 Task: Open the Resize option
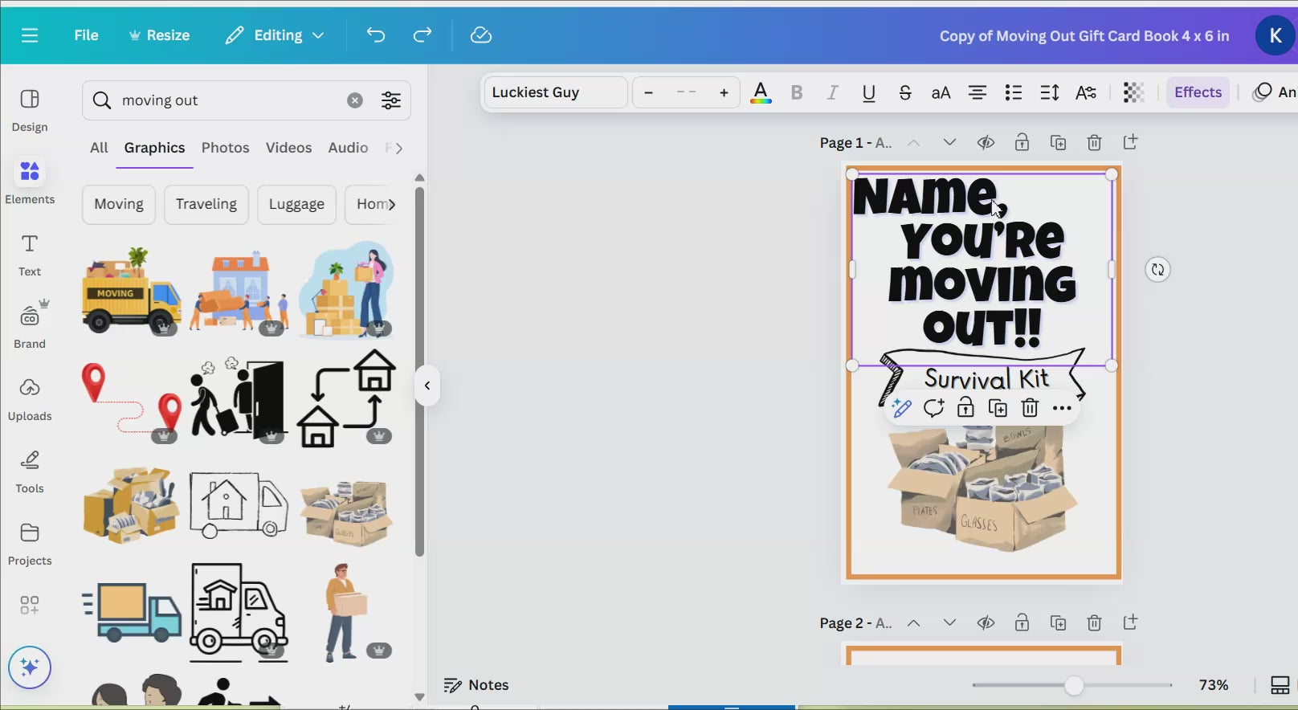pyautogui.click(x=159, y=35)
